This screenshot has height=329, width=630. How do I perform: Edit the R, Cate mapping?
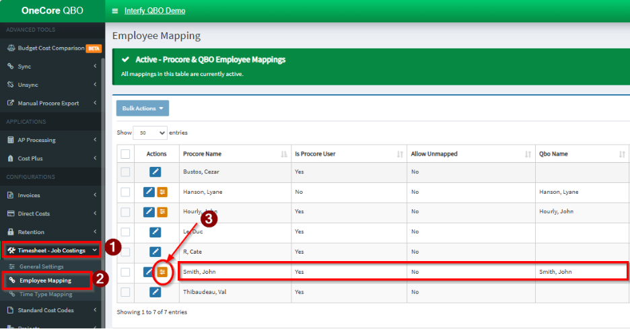tap(155, 252)
